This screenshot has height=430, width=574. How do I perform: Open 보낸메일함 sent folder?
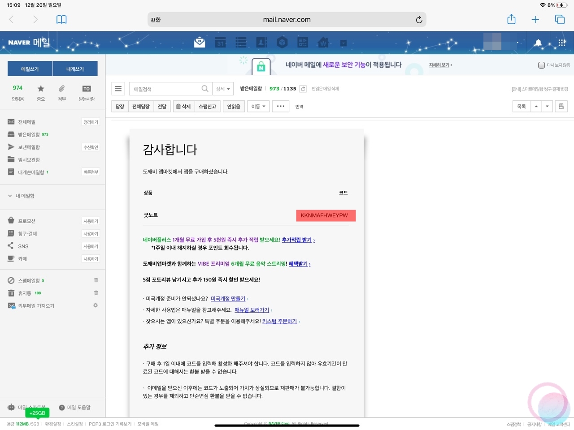pos(29,147)
